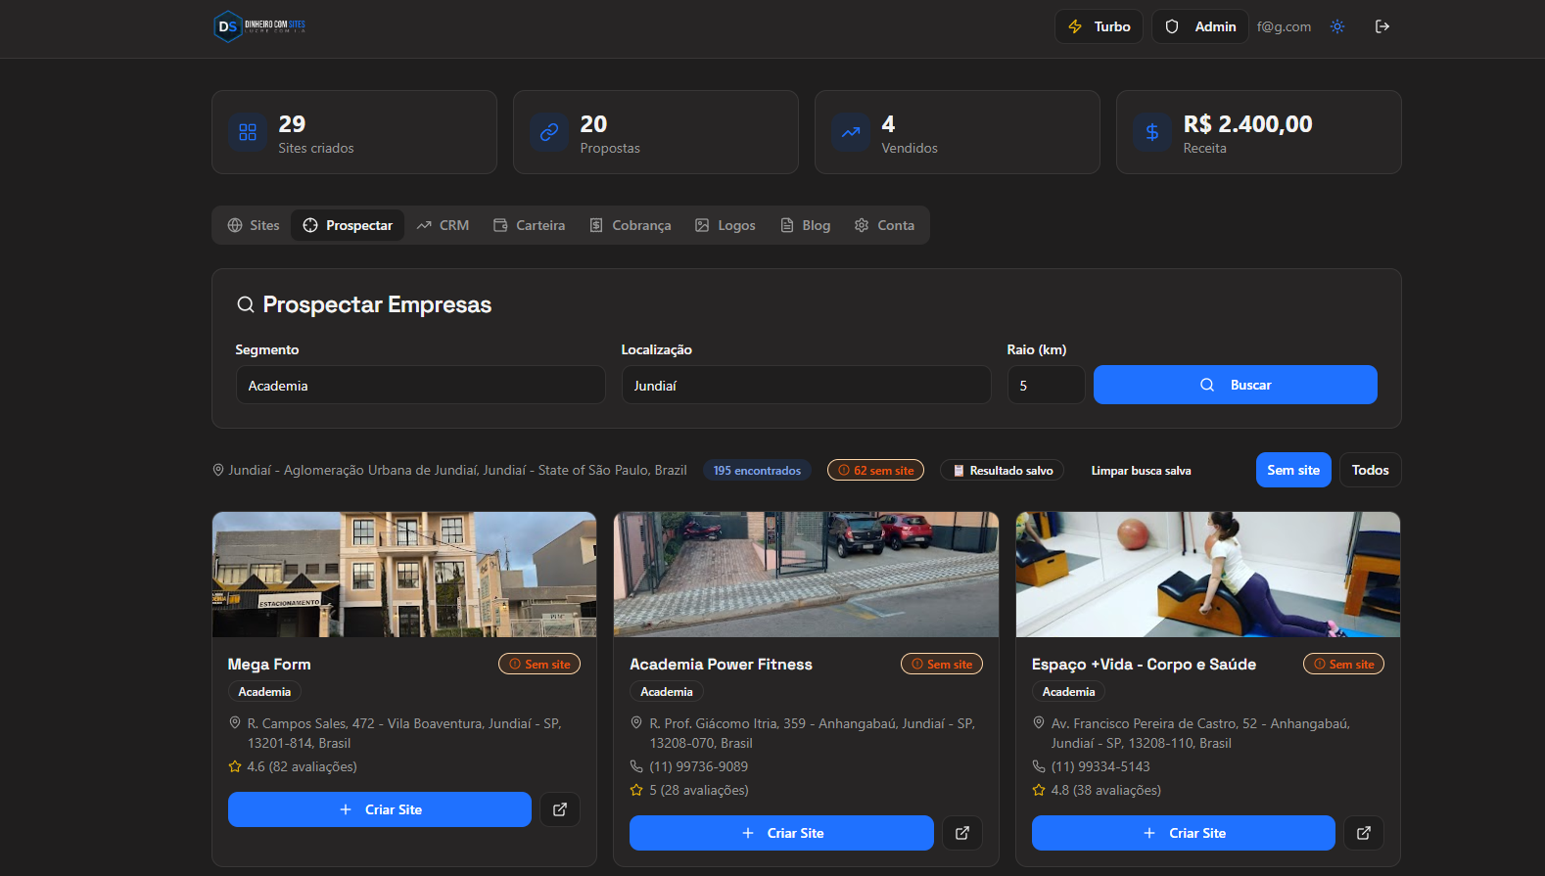Image resolution: width=1545 pixels, height=876 pixels.
Task: Open the Carteira tab
Action: click(x=529, y=225)
